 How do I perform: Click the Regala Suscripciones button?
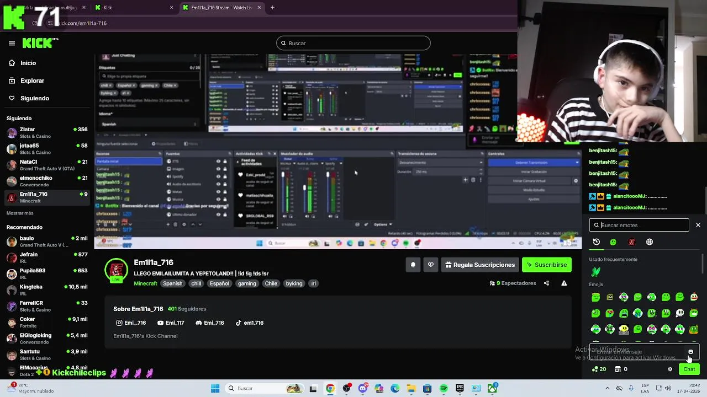coord(479,265)
